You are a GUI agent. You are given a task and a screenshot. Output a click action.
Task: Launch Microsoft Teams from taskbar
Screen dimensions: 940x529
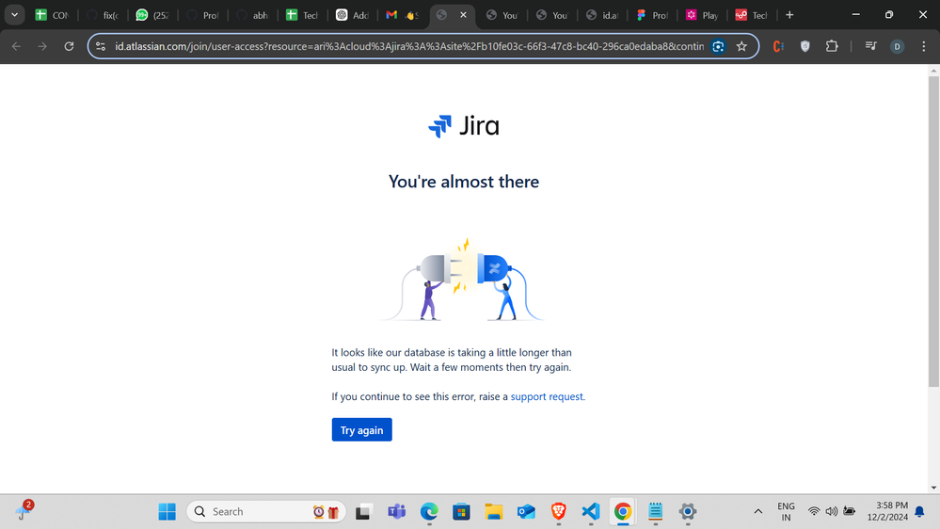(396, 512)
